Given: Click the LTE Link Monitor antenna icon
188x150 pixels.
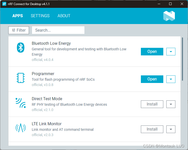Looking at the screenshot, I should point(21,128).
